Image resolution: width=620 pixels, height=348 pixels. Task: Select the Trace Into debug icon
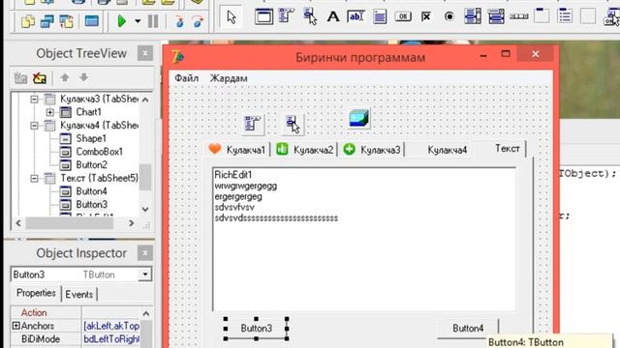click(180, 21)
